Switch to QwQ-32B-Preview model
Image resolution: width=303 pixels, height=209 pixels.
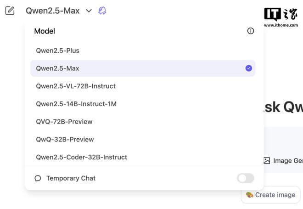(x=65, y=139)
